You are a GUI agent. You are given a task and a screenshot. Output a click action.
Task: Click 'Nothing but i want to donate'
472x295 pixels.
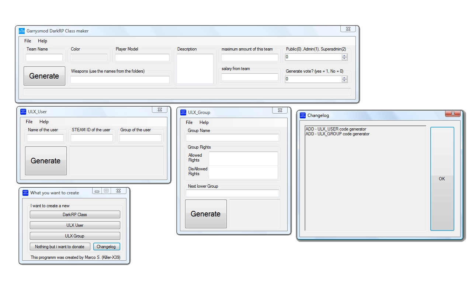click(60, 247)
